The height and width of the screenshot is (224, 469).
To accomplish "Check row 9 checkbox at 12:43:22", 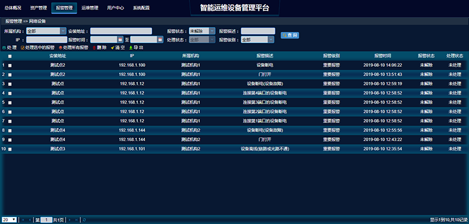I will coord(10,140).
